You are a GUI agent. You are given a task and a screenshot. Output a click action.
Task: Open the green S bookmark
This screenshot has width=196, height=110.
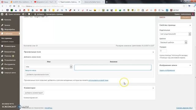[12, 10]
